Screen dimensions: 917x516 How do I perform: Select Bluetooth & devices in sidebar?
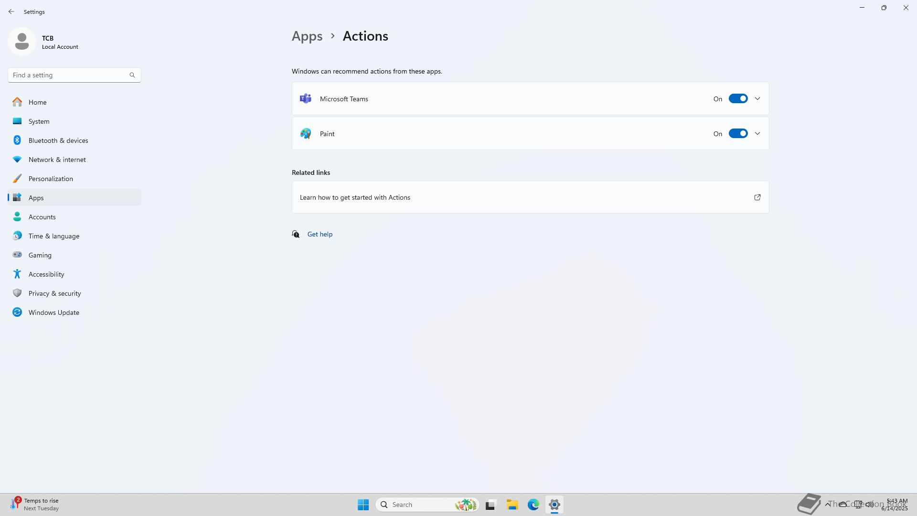tap(58, 140)
